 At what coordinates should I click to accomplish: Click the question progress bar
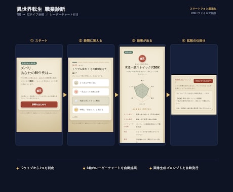pos(91,62)
